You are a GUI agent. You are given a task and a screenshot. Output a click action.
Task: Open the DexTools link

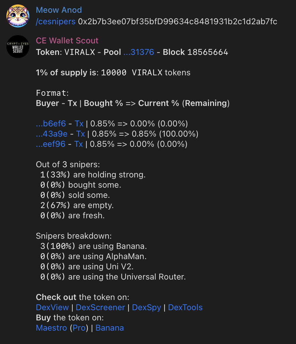tap(185, 307)
